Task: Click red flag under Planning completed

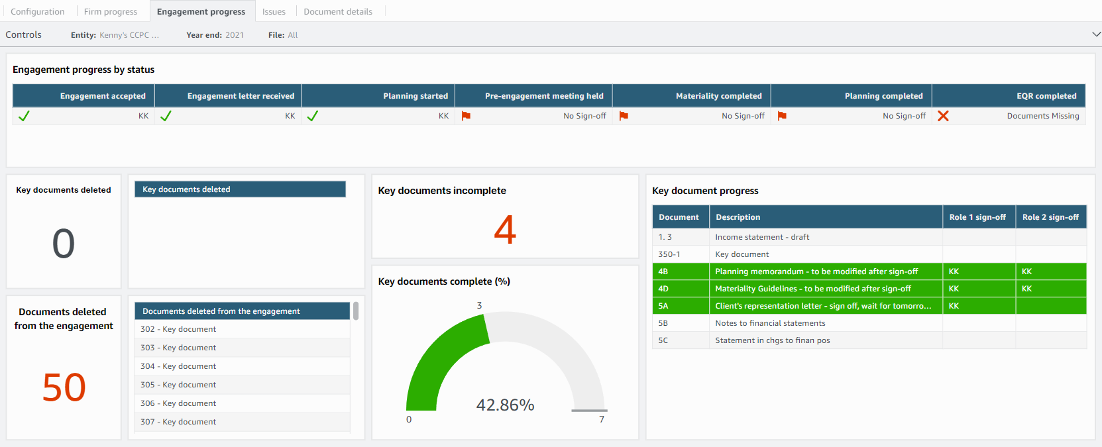Action: [x=782, y=116]
